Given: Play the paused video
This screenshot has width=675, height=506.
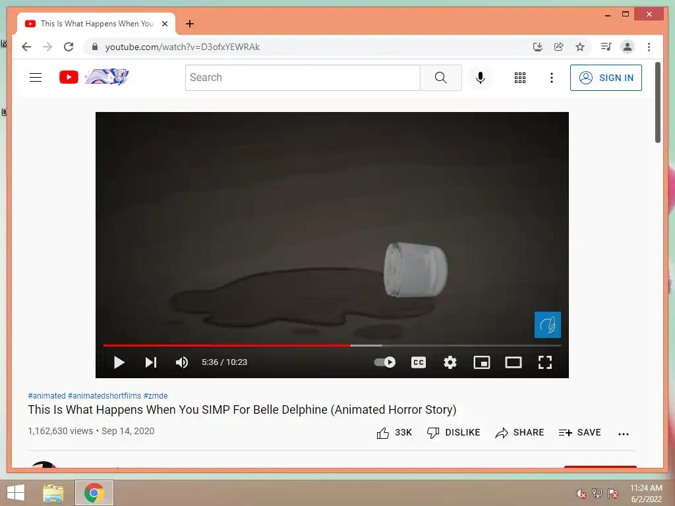Looking at the screenshot, I should pos(119,362).
